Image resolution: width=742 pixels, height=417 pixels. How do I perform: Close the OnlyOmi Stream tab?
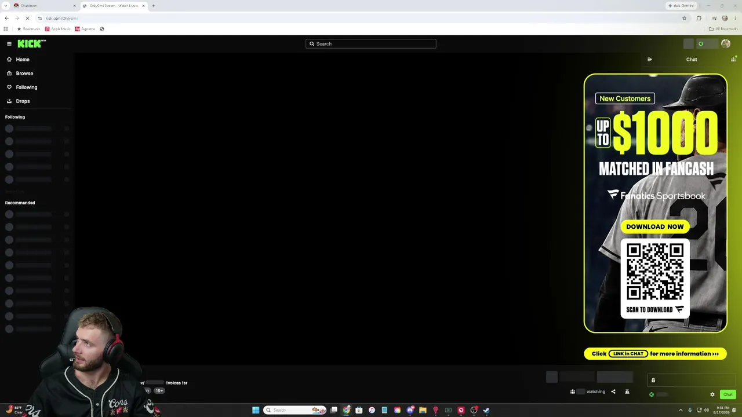(x=143, y=6)
